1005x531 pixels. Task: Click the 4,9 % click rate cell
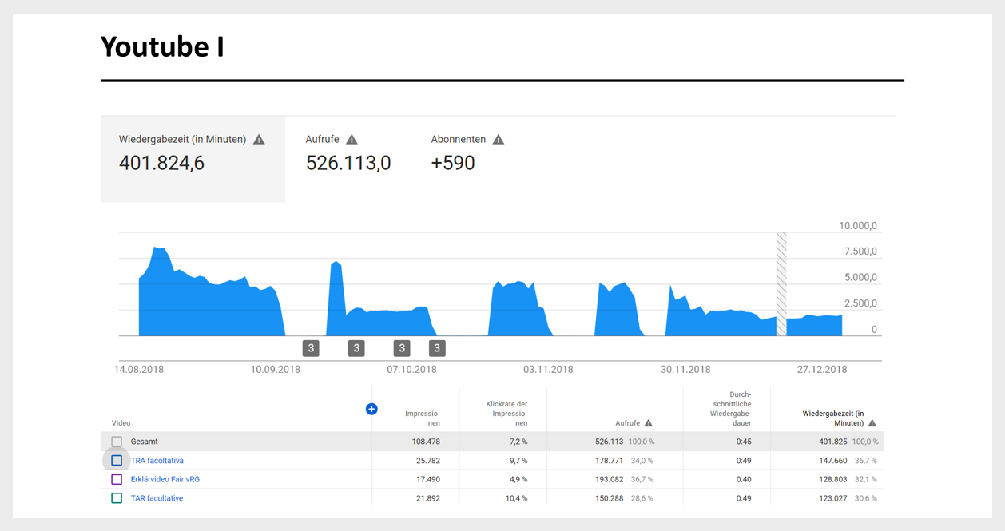[518, 480]
